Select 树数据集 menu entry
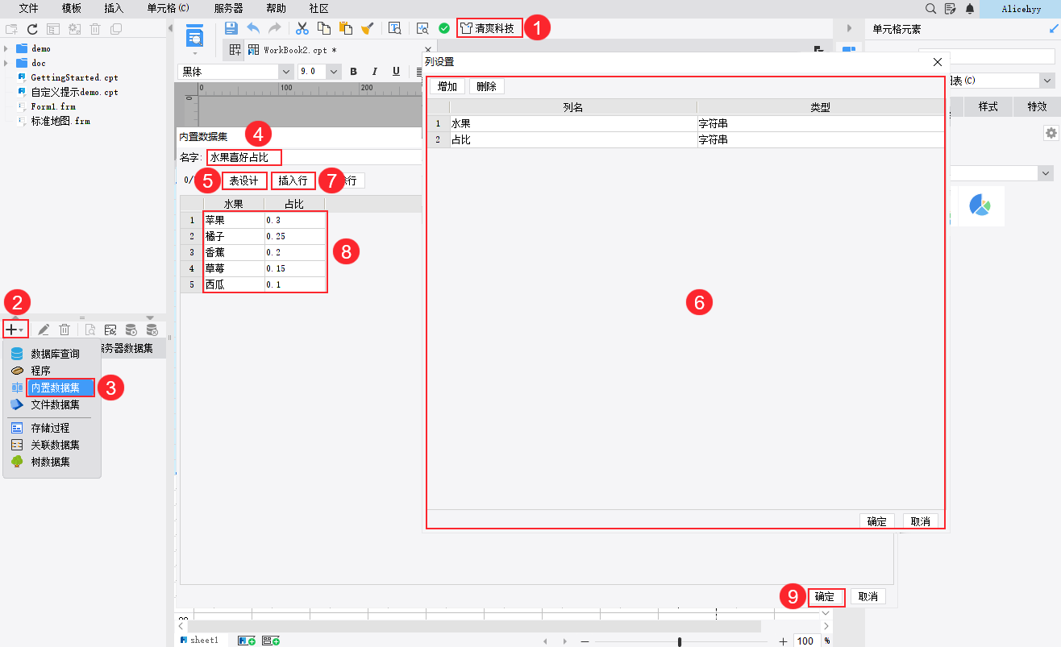 [52, 462]
